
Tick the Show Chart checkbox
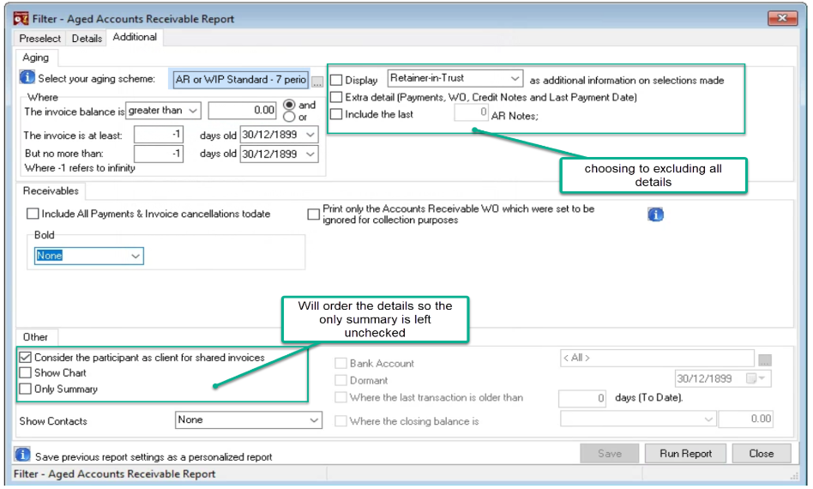tap(26, 373)
